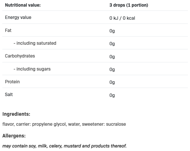Screen dimensions: 190x151
Task: Click the Ingredients heading
Action: click(x=16, y=114)
